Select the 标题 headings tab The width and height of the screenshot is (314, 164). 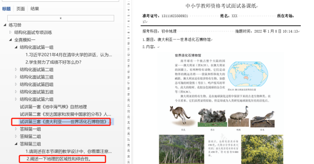pos(6,9)
